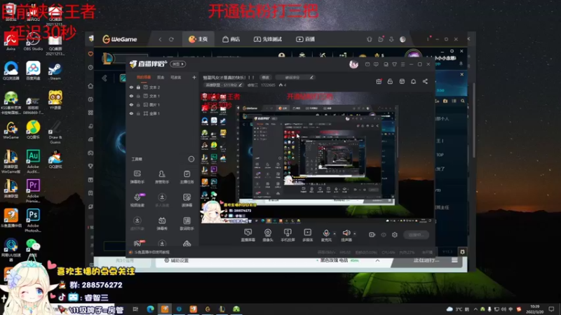Image resolution: width=561 pixels, height=315 pixels.
Task: Click the hamburger menu icon in the Live Companion title bar
Action: pyautogui.click(x=403, y=64)
